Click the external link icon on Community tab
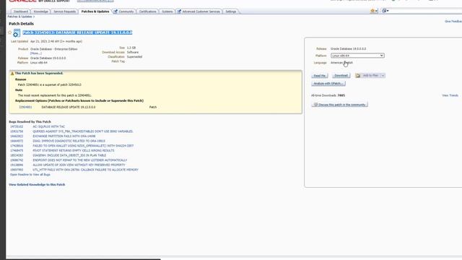 coord(115,12)
